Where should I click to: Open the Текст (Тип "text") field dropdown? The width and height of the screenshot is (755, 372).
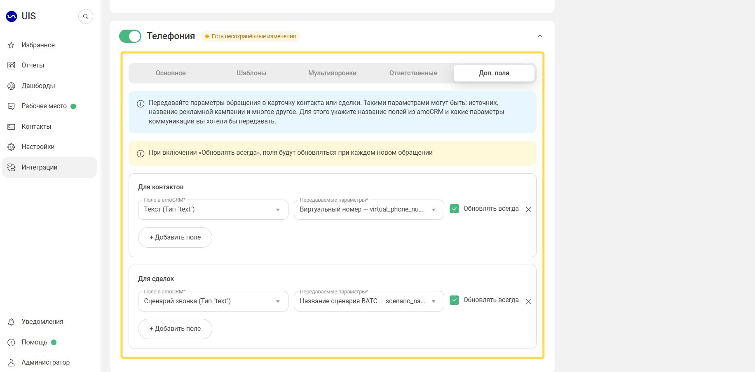click(213, 209)
